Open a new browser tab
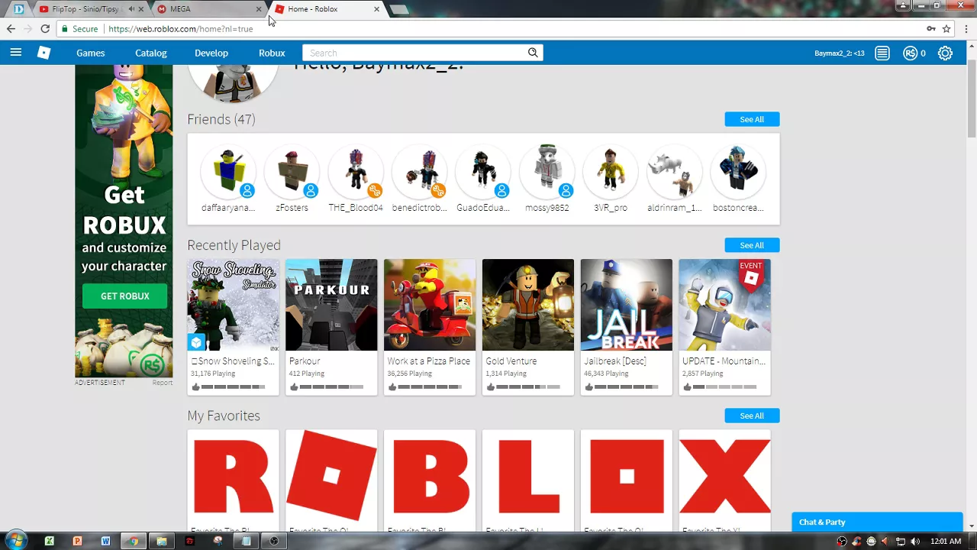 [399, 9]
